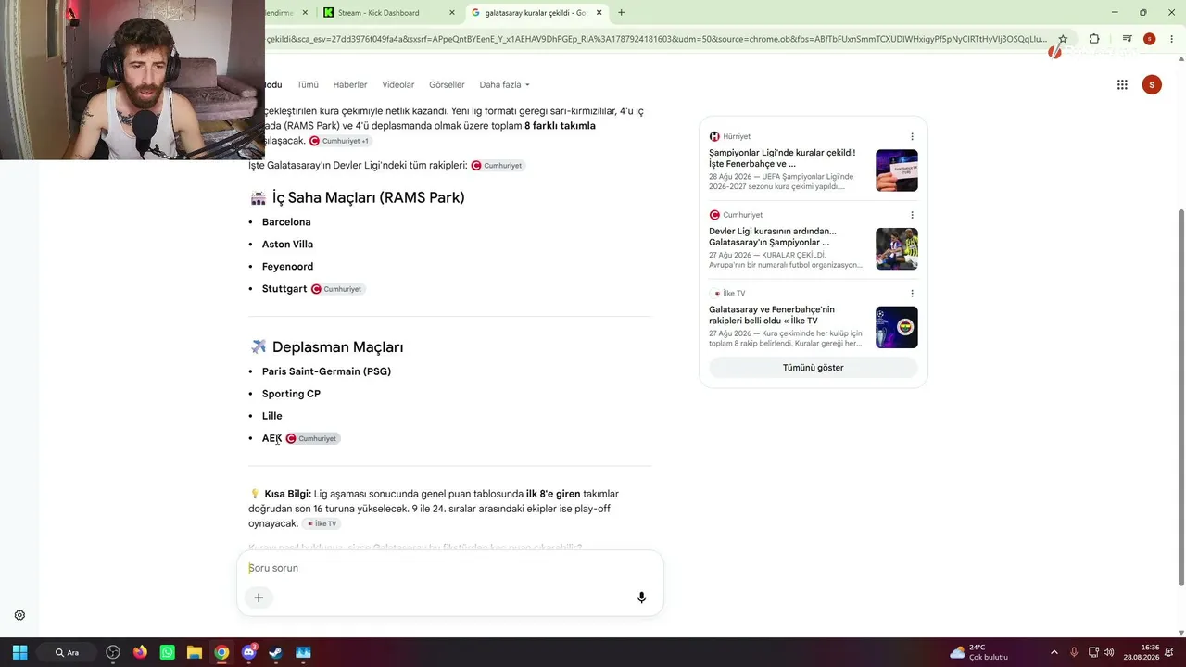Click the İlke TV source chip below Kısa Bilgi
Viewport: 1186px width, 667px height.
[x=322, y=524]
